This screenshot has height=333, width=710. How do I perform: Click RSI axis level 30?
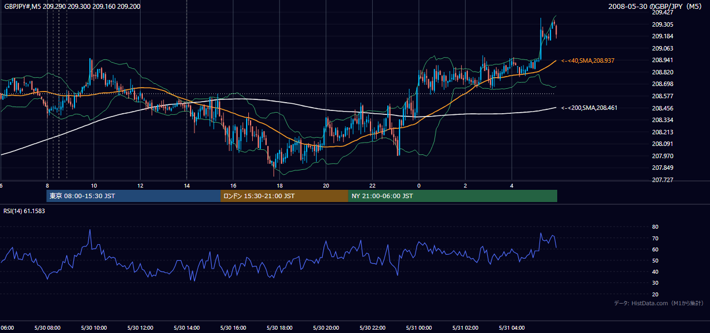coord(656,283)
